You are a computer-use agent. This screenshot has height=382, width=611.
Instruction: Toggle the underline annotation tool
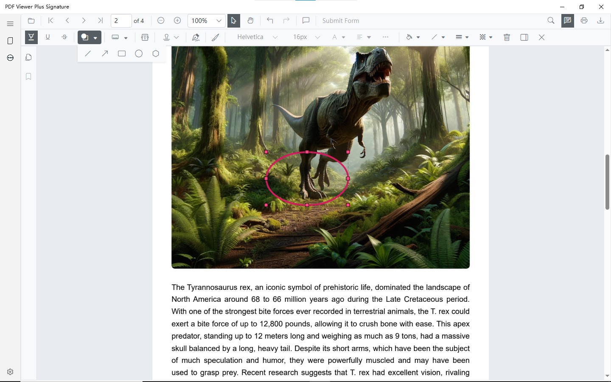click(x=48, y=37)
